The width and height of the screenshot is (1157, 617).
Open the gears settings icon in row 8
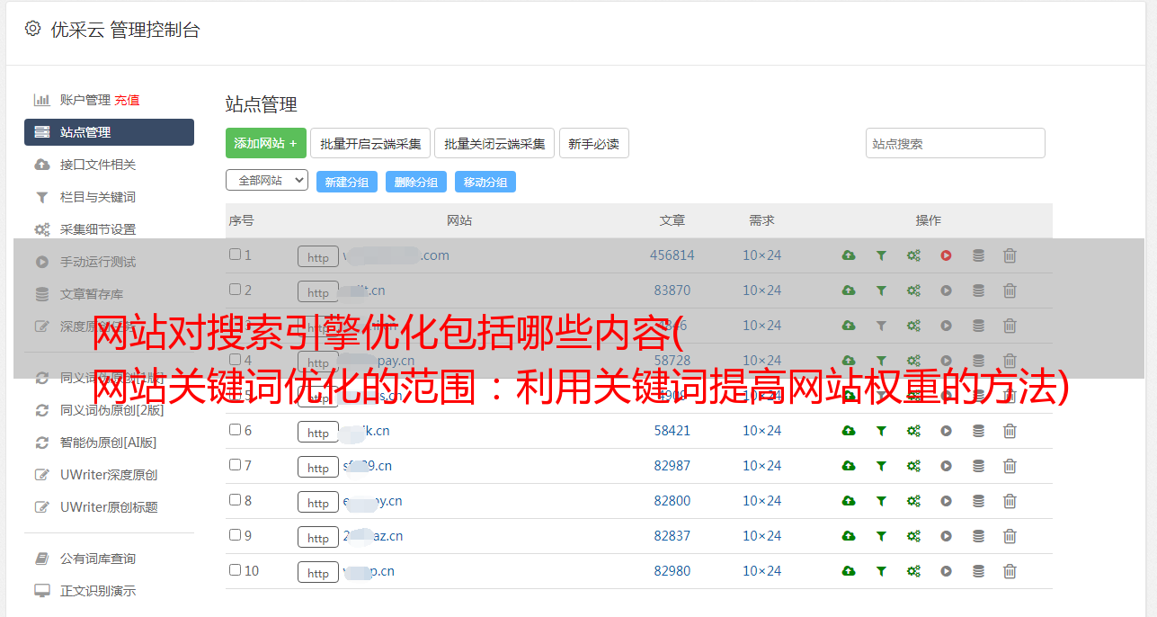click(913, 501)
